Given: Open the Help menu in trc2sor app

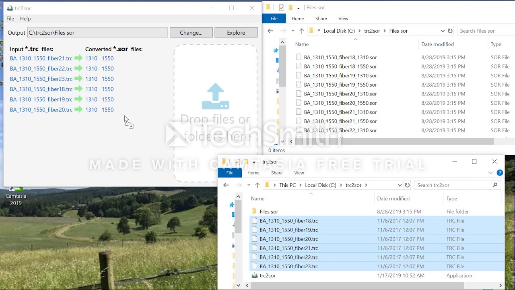Looking at the screenshot, I should tap(25, 19).
